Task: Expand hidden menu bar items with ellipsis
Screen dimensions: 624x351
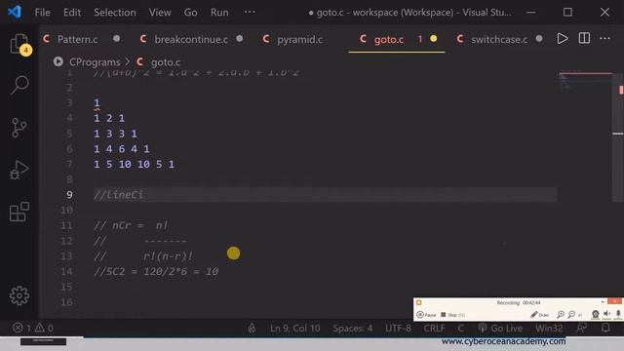Action: (x=250, y=12)
